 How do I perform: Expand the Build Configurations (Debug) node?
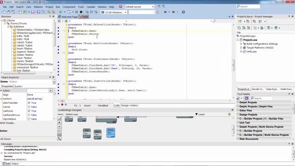[241, 44]
